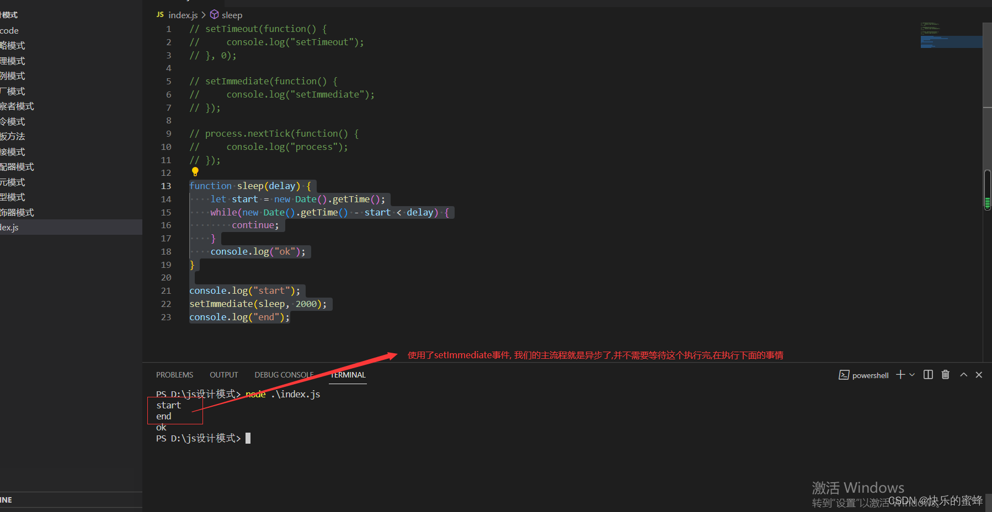Split the terminal panel

click(929, 375)
